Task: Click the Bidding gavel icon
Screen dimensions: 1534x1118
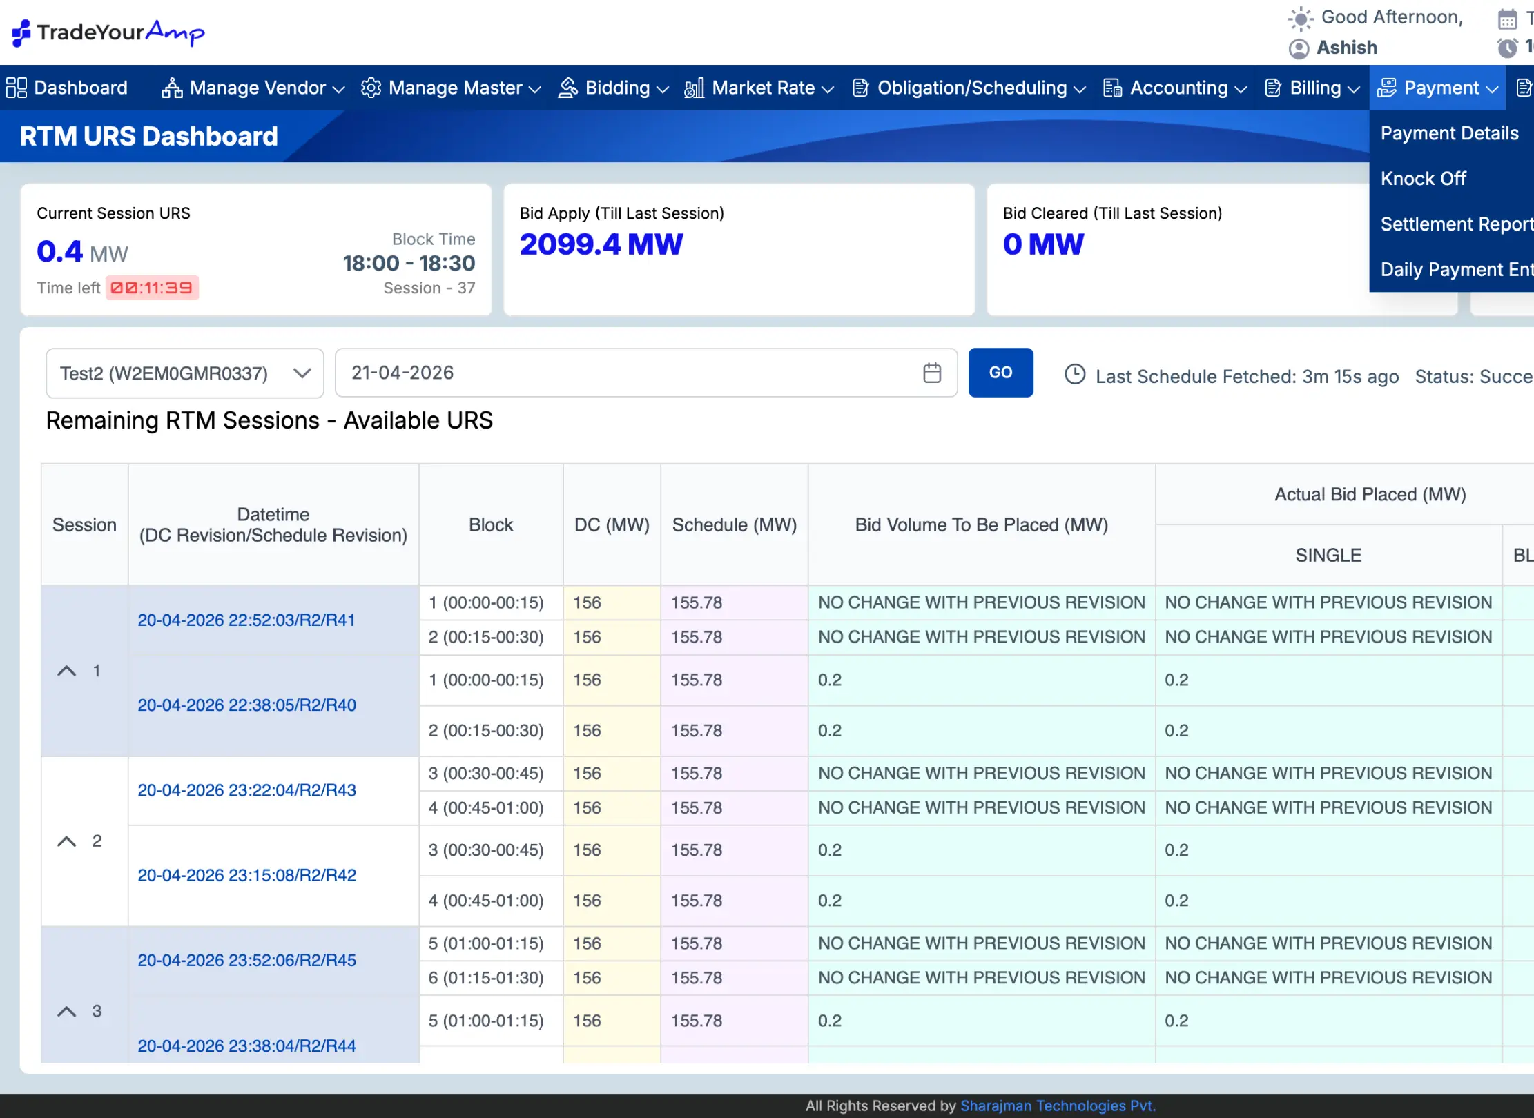Action: [567, 88]
